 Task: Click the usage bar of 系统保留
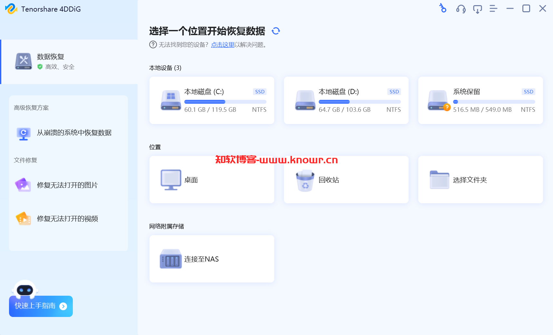pyautogui.click(x=494, y=102)
